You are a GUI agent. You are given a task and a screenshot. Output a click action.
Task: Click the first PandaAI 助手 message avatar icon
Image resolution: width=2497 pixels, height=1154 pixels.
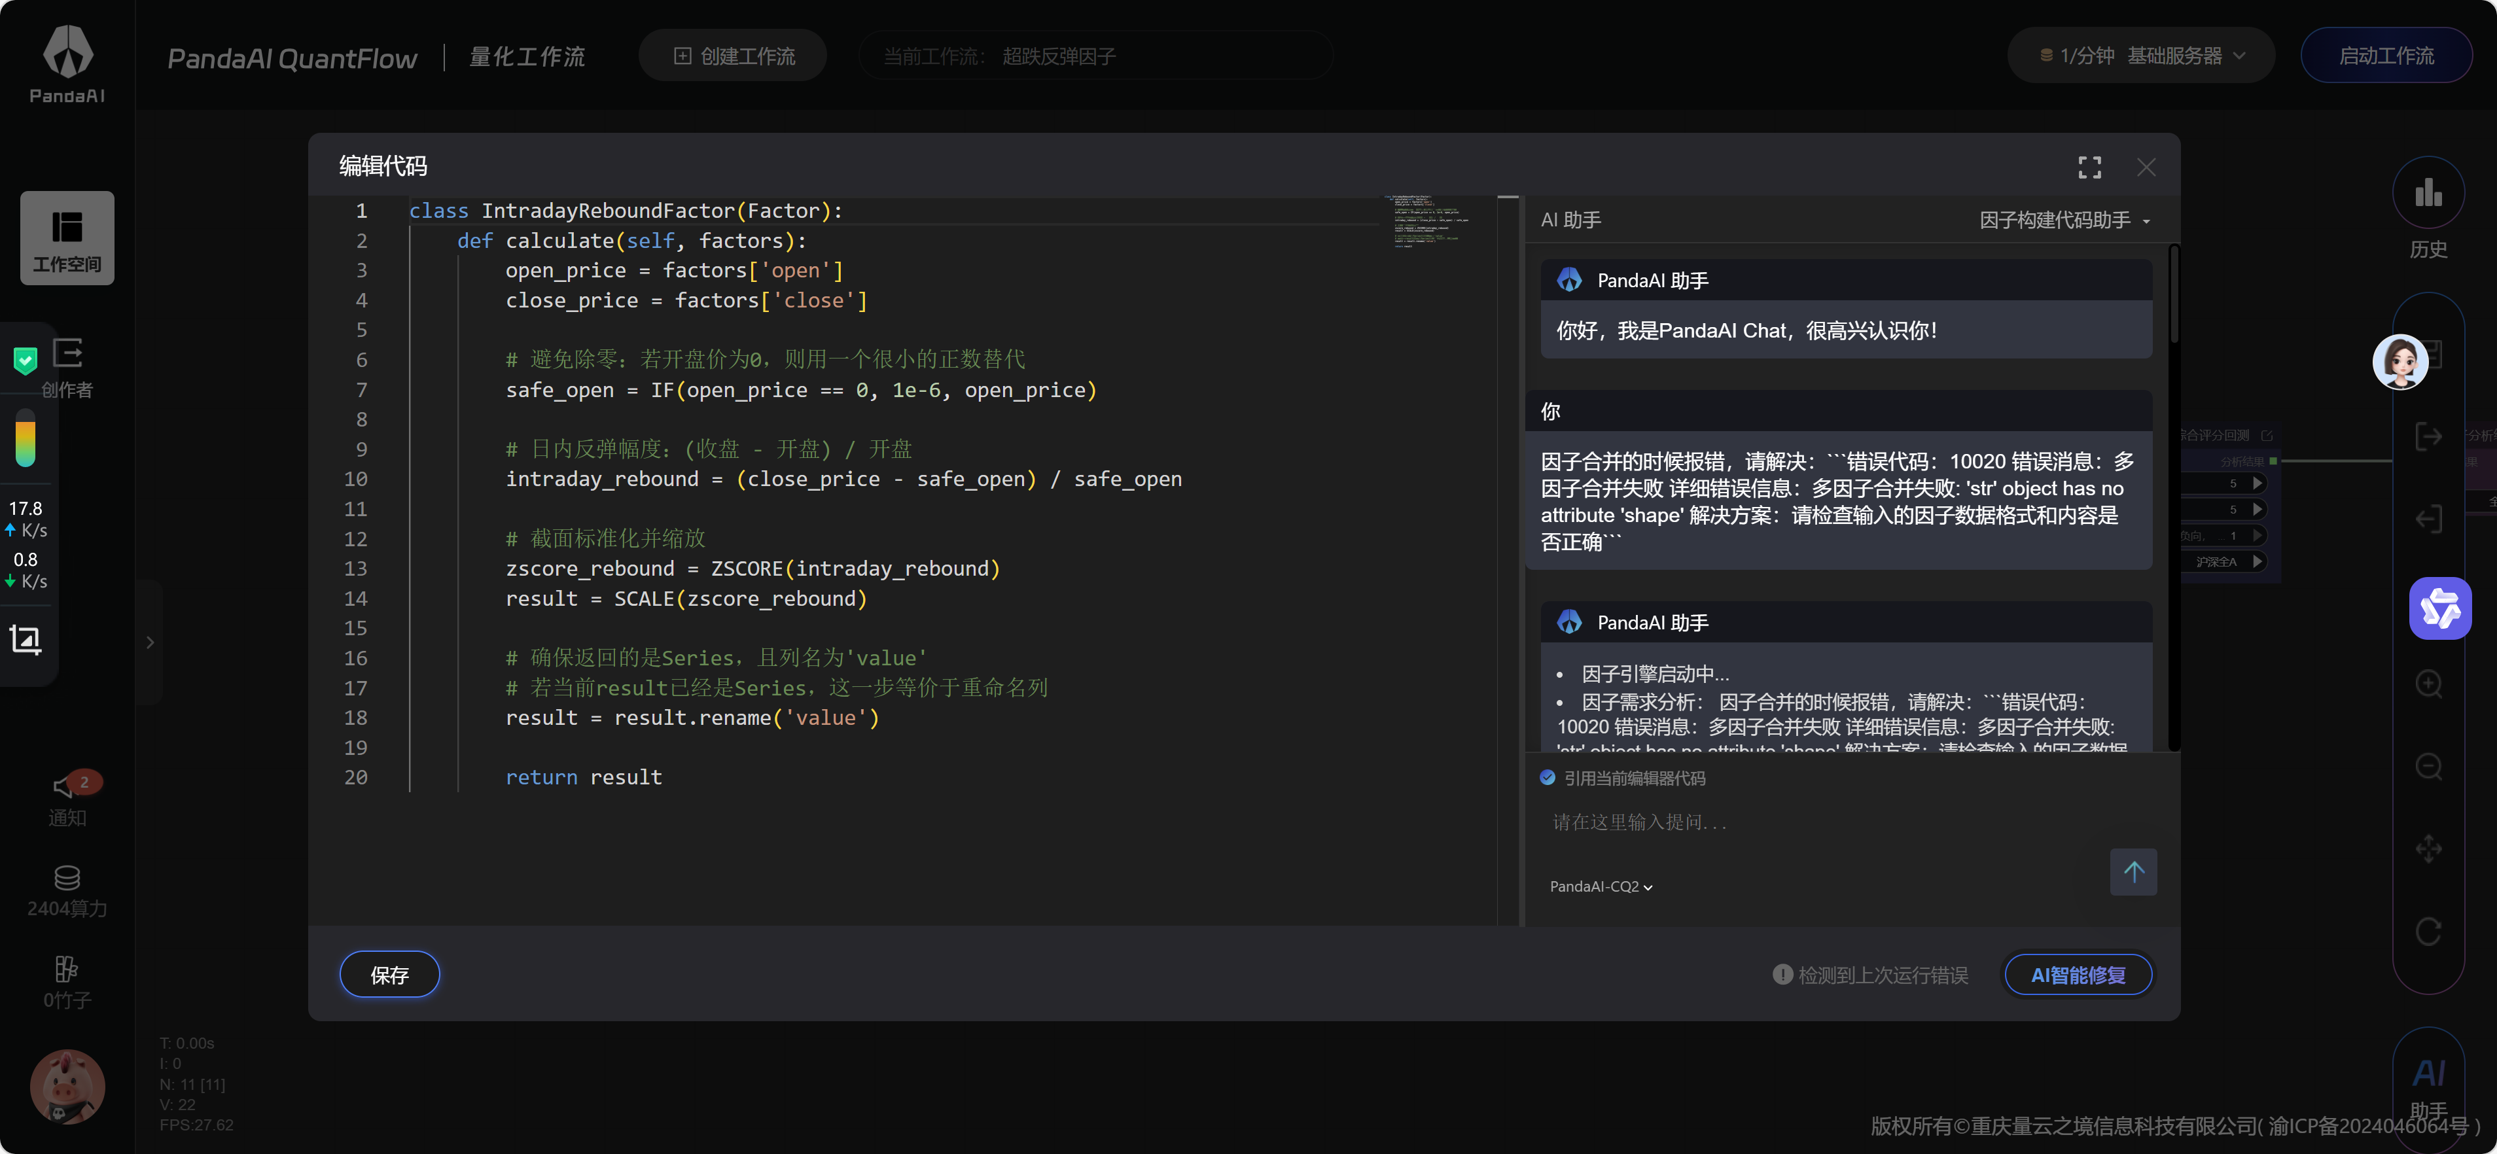click(x=1569, y=280)
